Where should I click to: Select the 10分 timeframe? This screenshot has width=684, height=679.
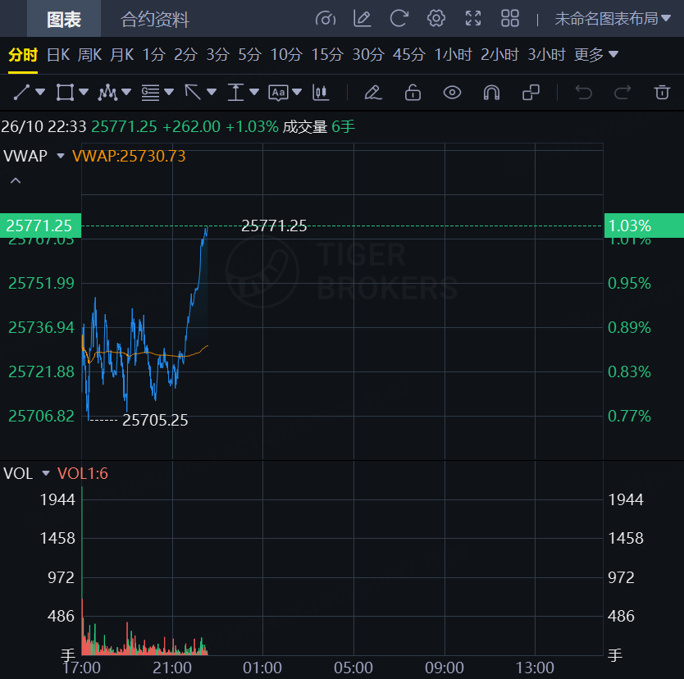(x=286, y=55)
